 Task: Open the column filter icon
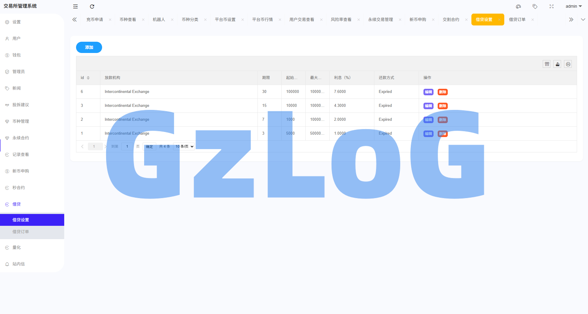[x=547, y=64]
